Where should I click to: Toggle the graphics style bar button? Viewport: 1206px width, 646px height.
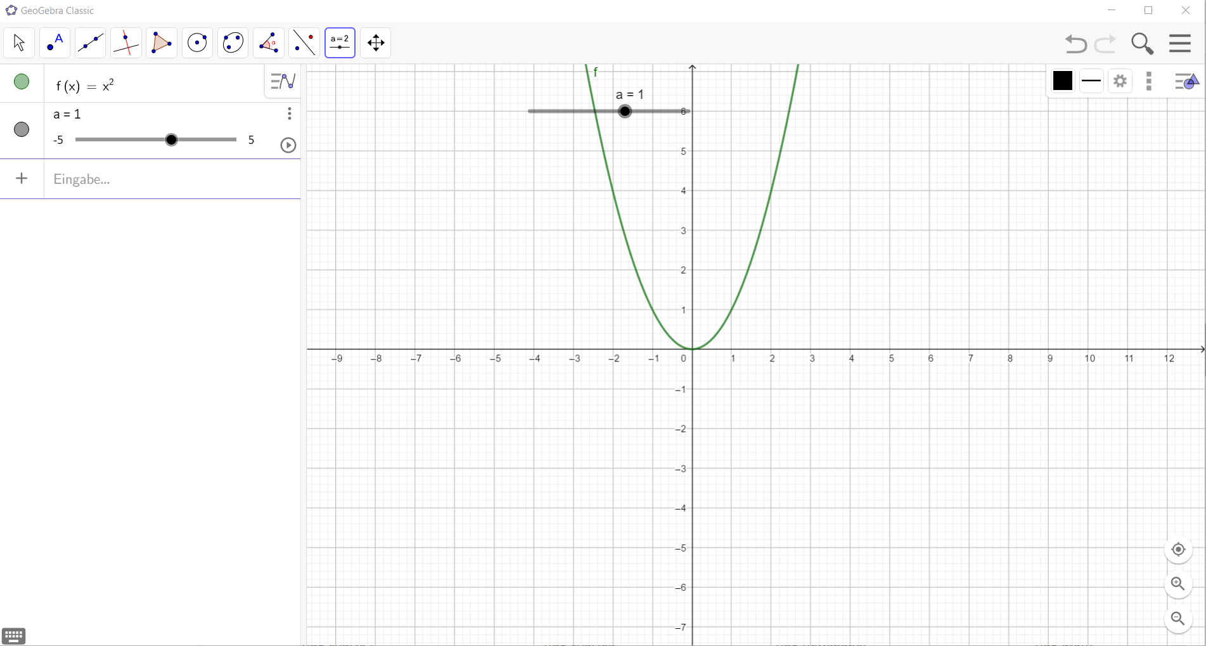pos(1186,81)
